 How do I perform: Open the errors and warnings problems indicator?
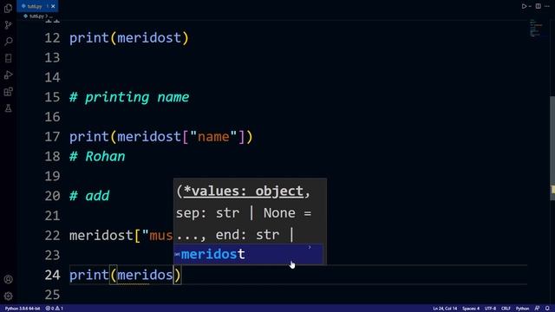pyautogui.click(x=54, y=309)
